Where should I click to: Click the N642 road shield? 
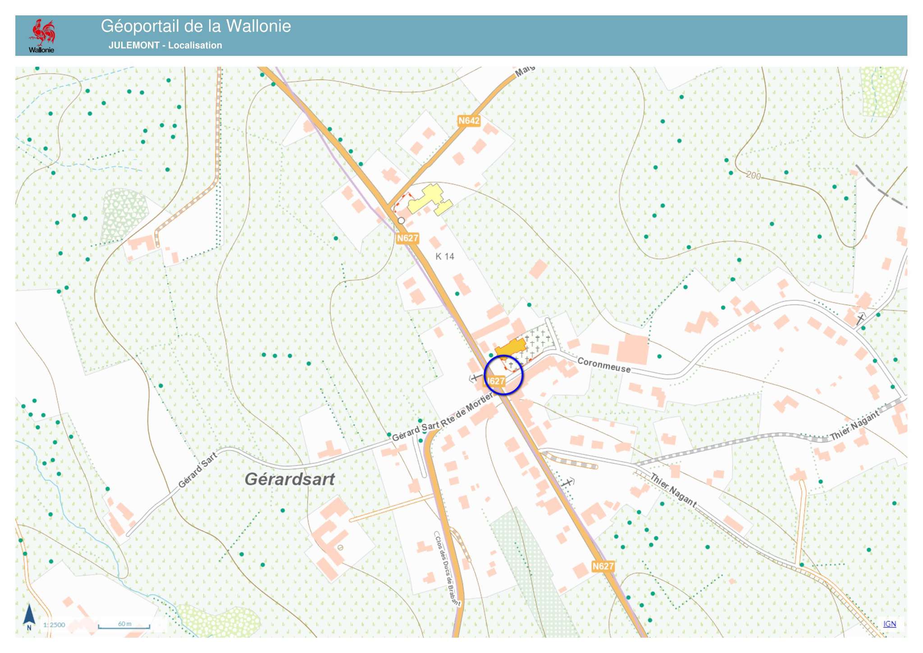[x=469, y=121]
